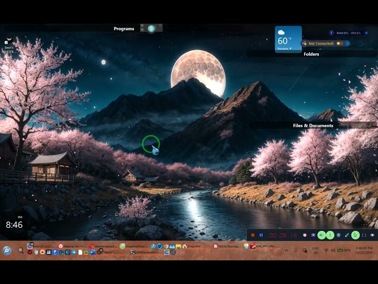Select the blue drawing pen in the recorder bar

pos(347,235)
